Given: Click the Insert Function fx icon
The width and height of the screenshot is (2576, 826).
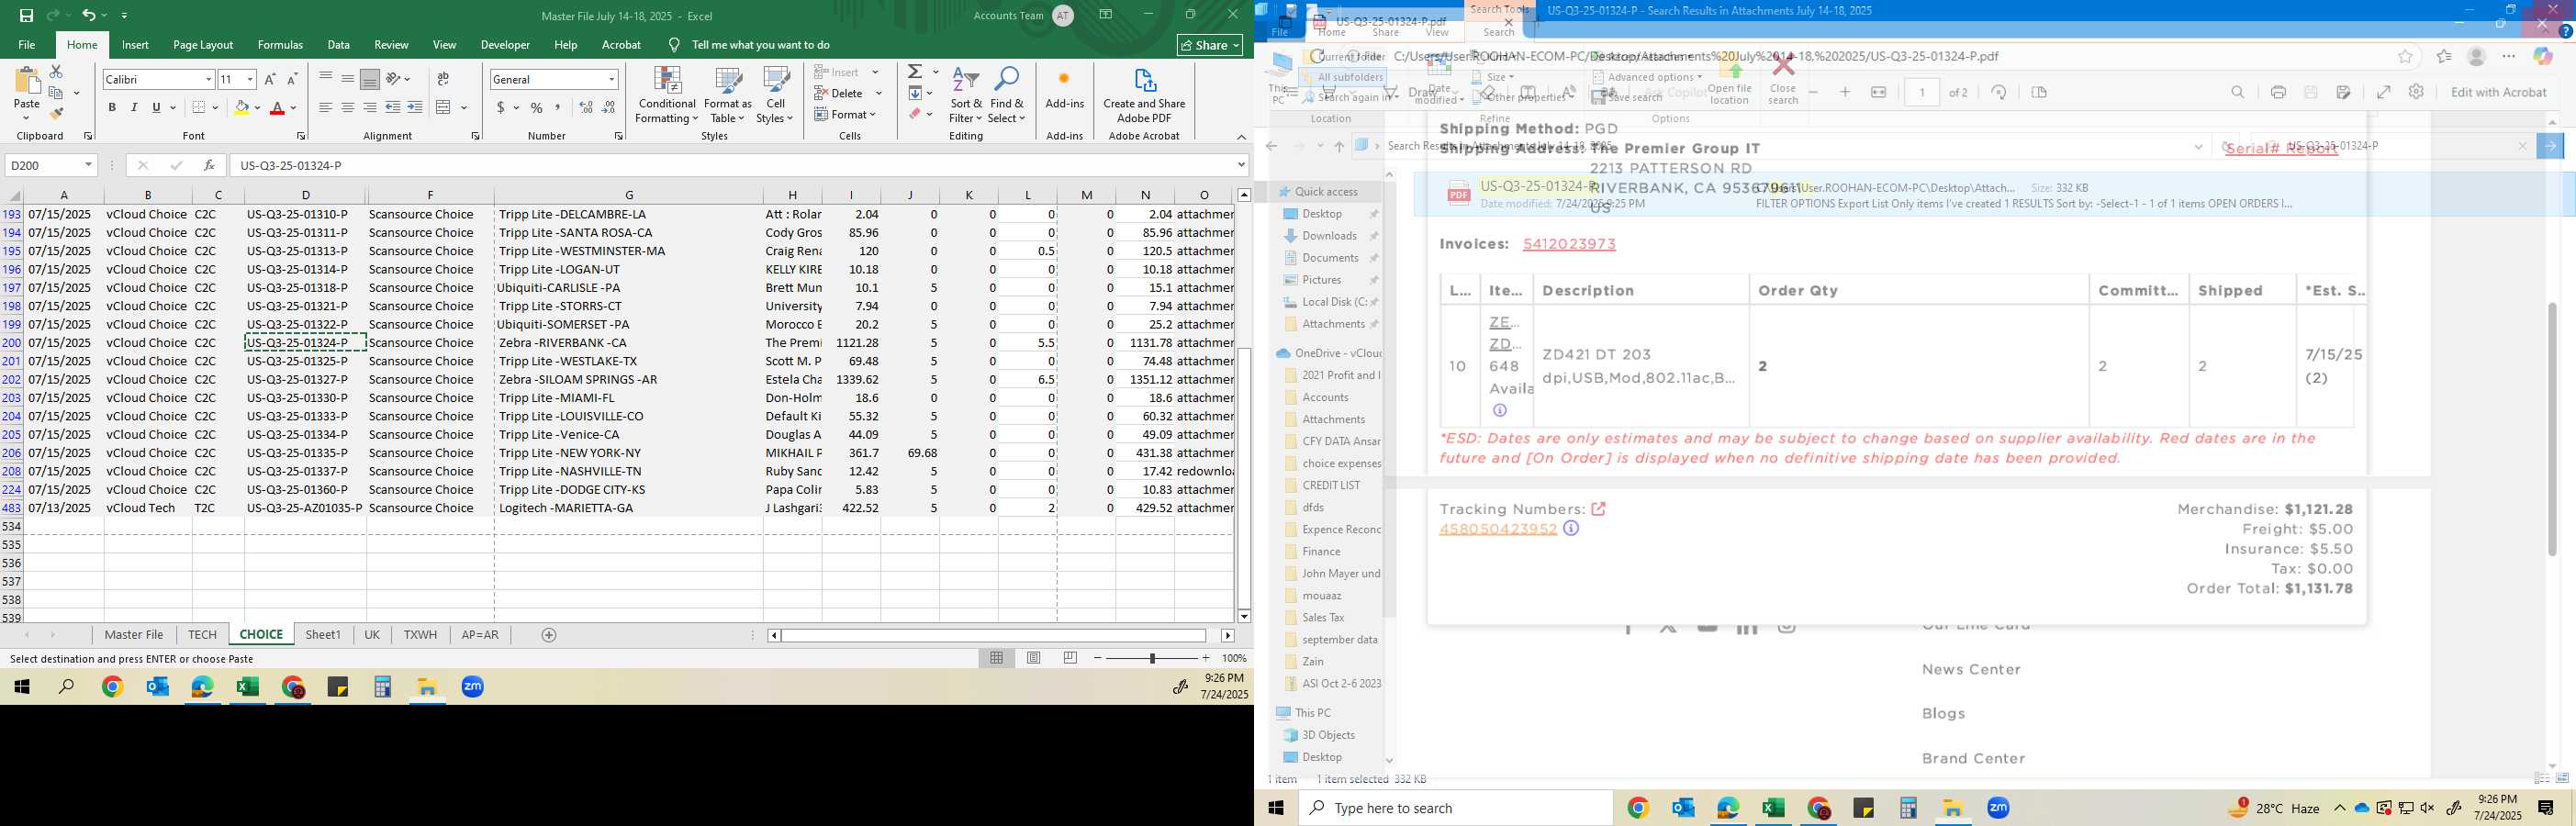Looking at the screenshot, I should click(x=209, y=165).
